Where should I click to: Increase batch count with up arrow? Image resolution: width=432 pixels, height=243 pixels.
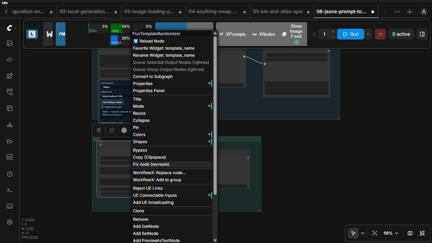click(x=333, y=32)
